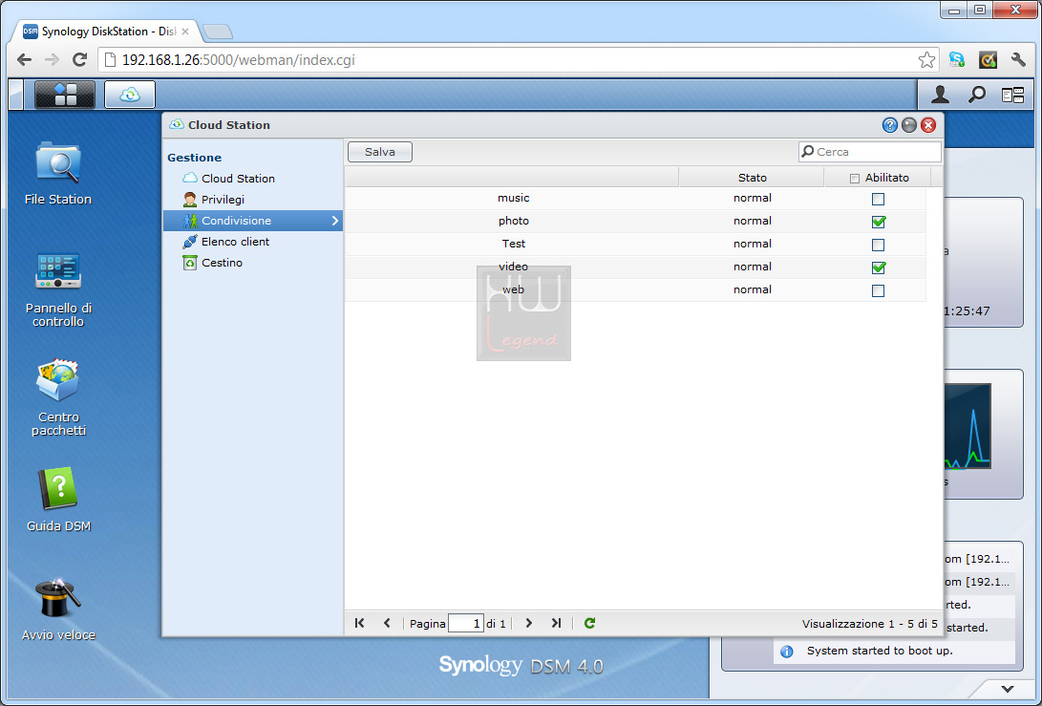1042x706 pixels.
Task: Open new browser tab
Action: 218,32
